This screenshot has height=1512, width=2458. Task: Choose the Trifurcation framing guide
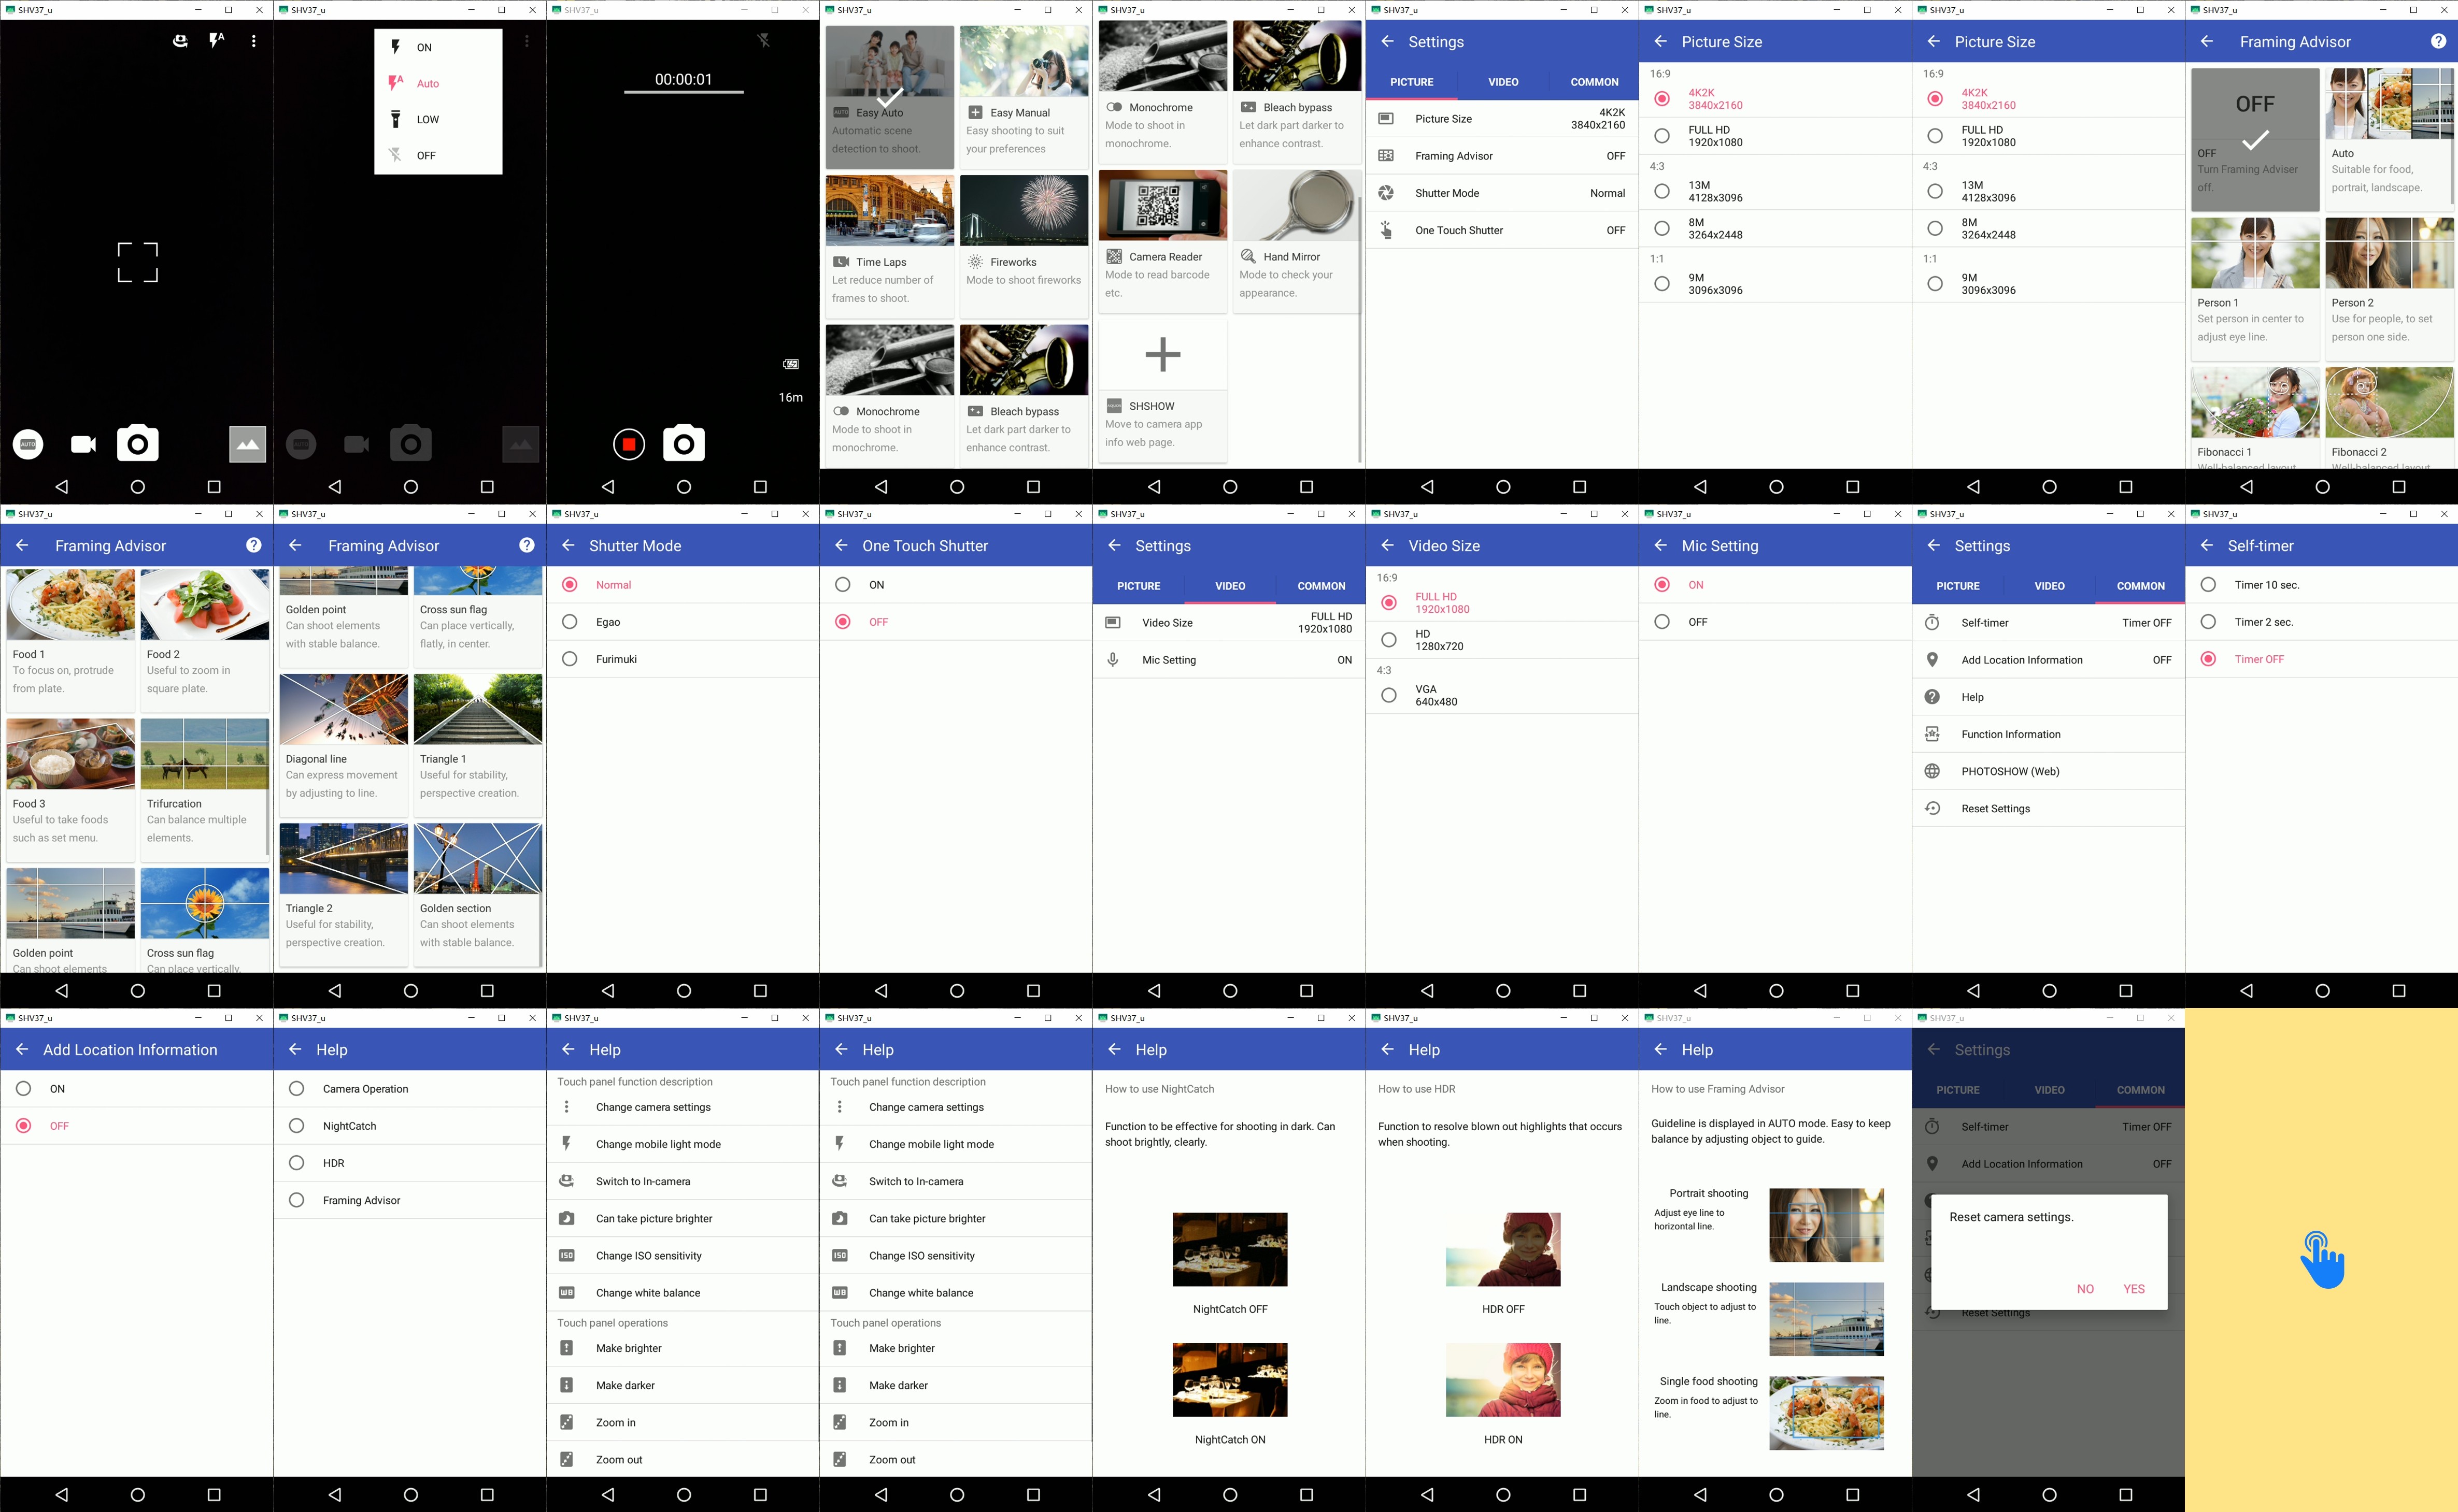coord(204,790)
